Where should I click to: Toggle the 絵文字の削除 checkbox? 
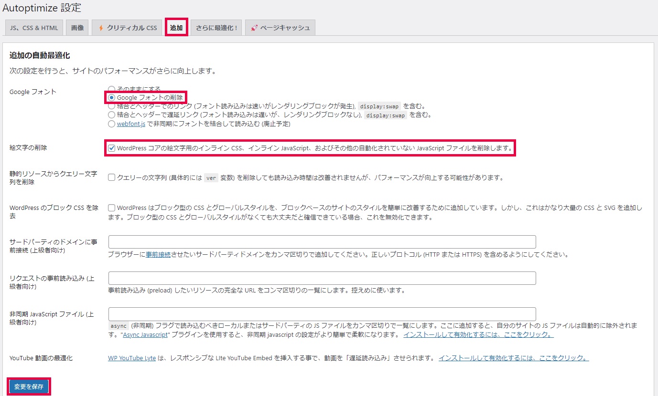pyautogui.click(x=111, y=148)
